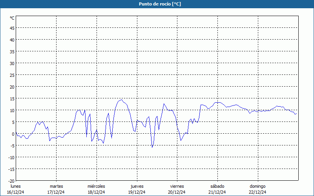Click the 'miércoles' day label
The height and width of the screenshot is (196, 314).
tap(96, 186)
